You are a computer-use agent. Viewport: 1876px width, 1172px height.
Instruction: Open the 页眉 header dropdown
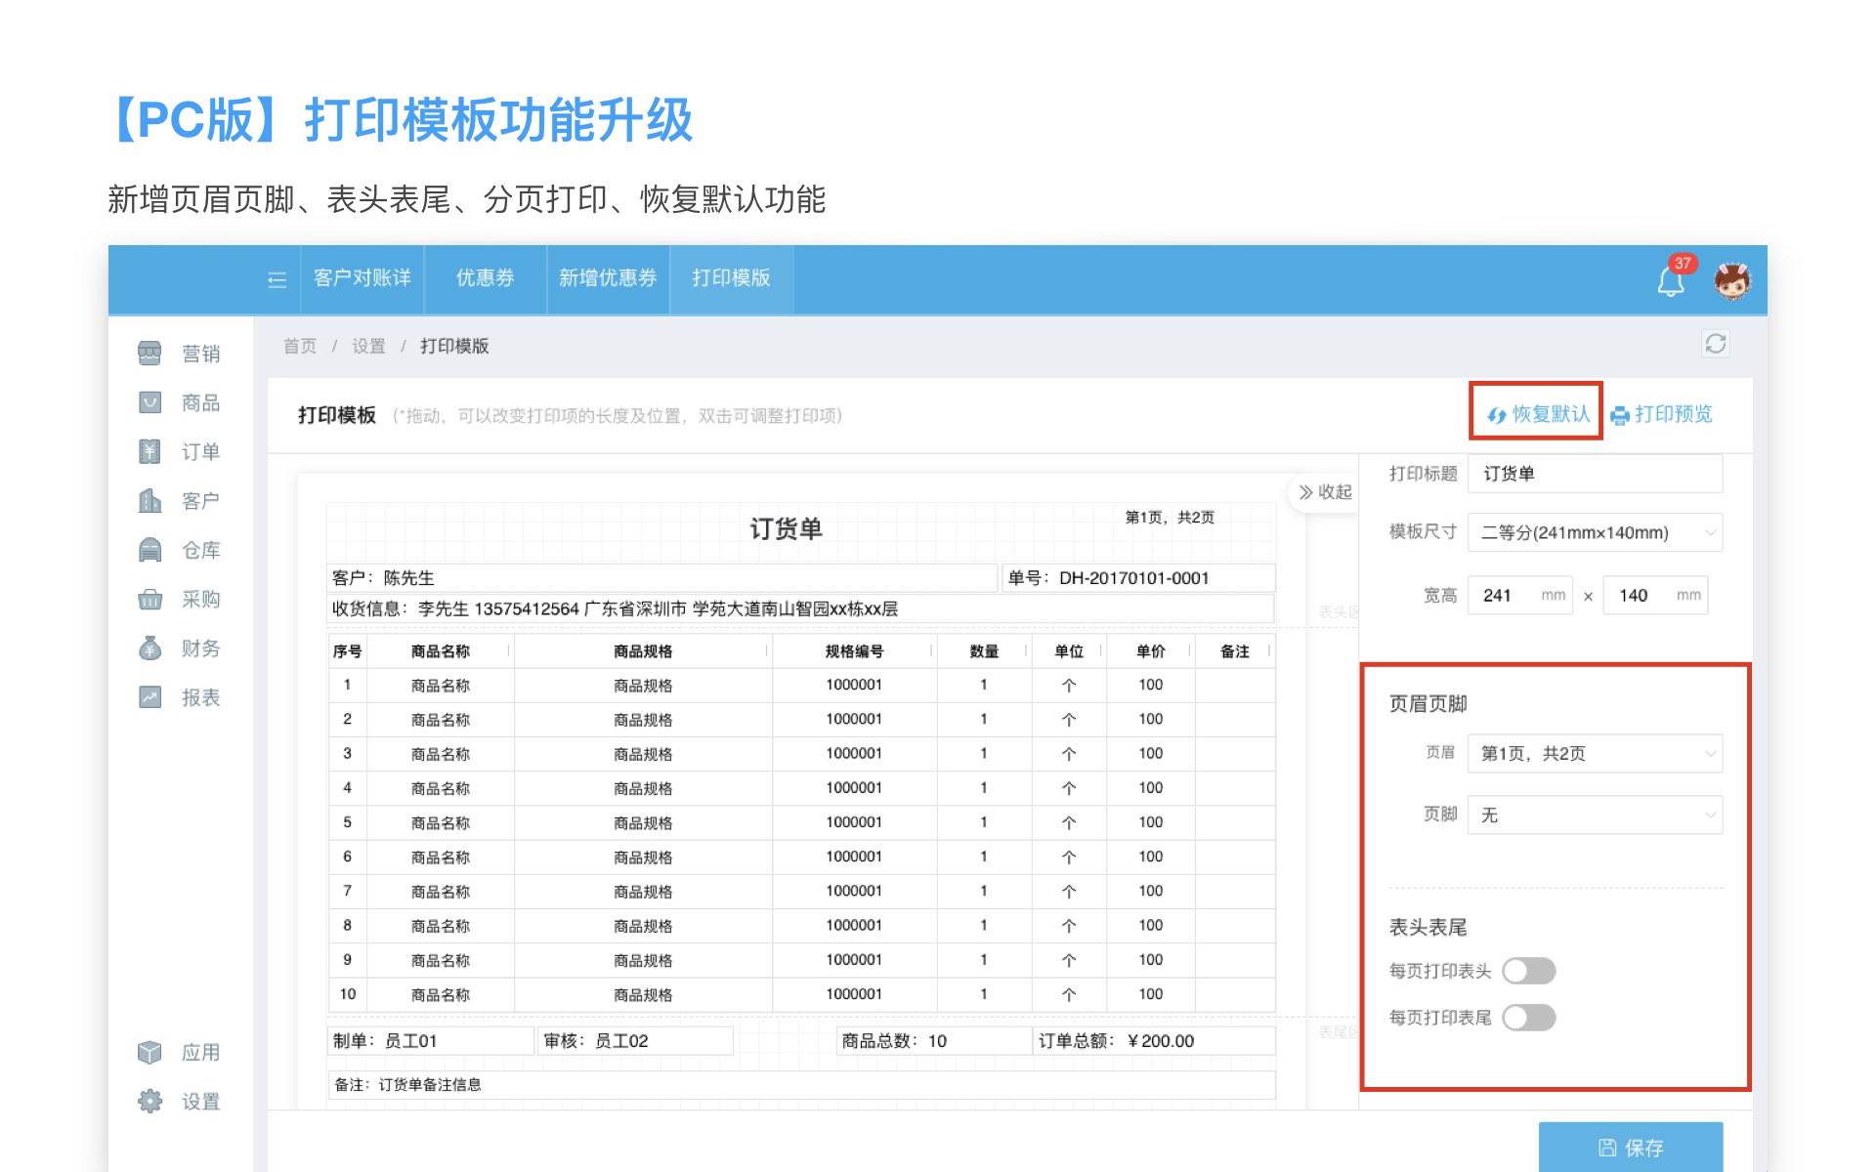click(1595, 753)
